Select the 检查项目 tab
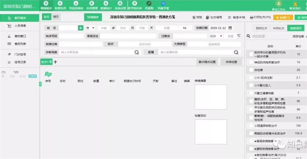The height and width of the screenshot is (159, 307). click(296, 28)
